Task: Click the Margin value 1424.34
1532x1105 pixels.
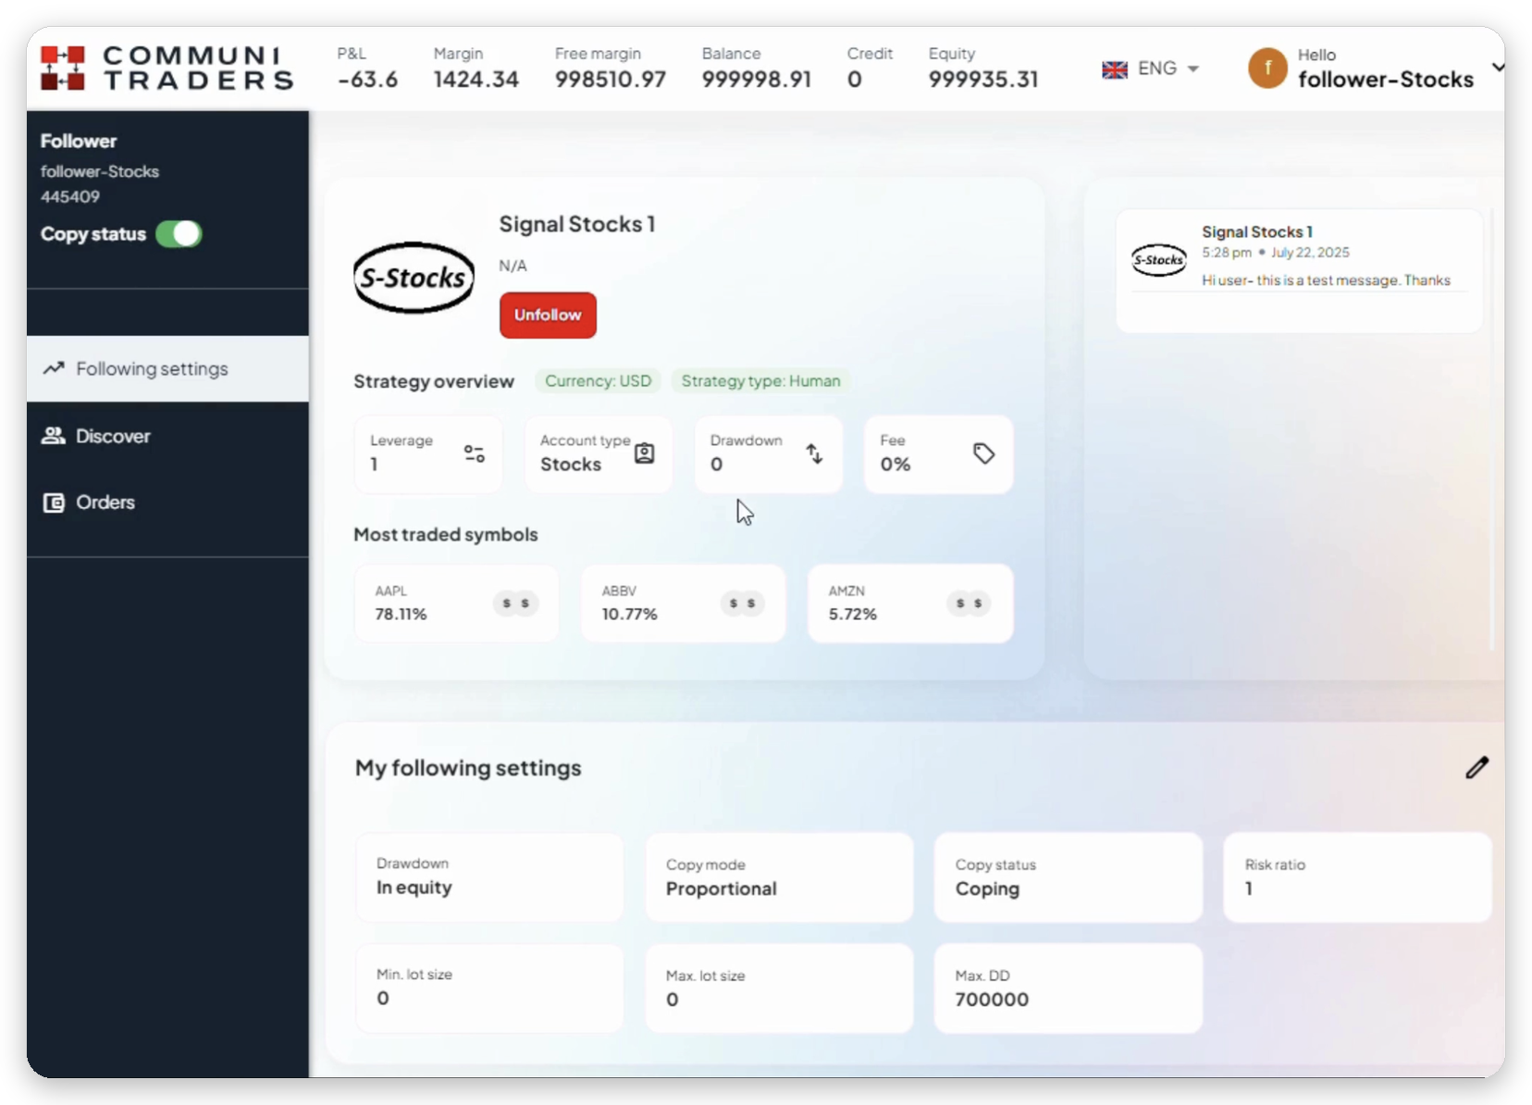Action: (476, 80)
